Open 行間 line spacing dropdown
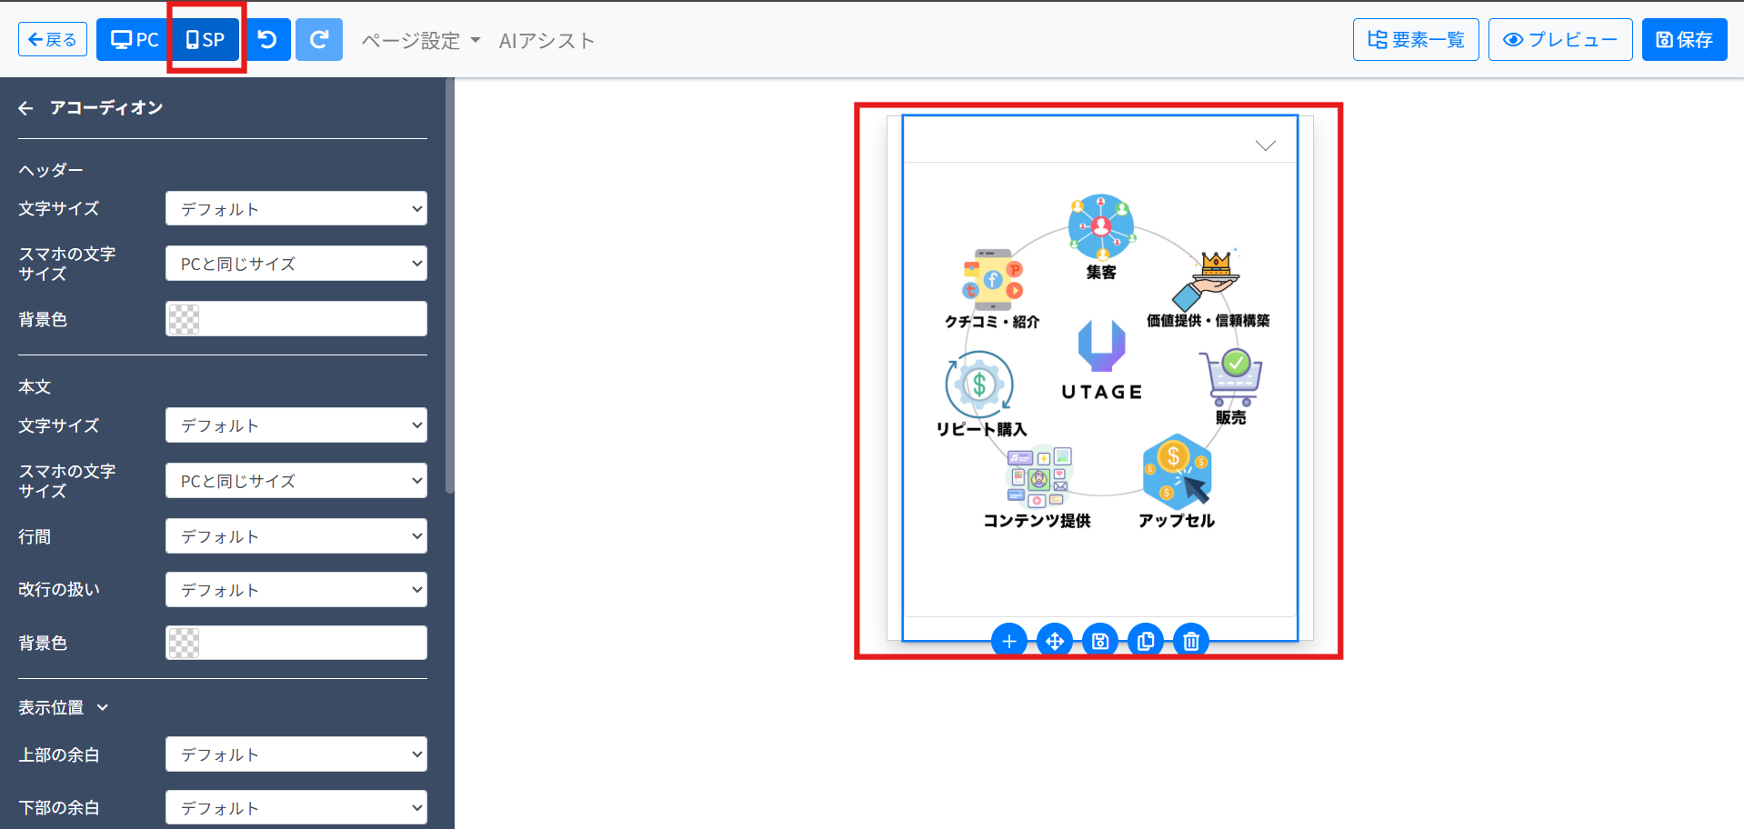 pyautogui.click(x=296, y=536)
